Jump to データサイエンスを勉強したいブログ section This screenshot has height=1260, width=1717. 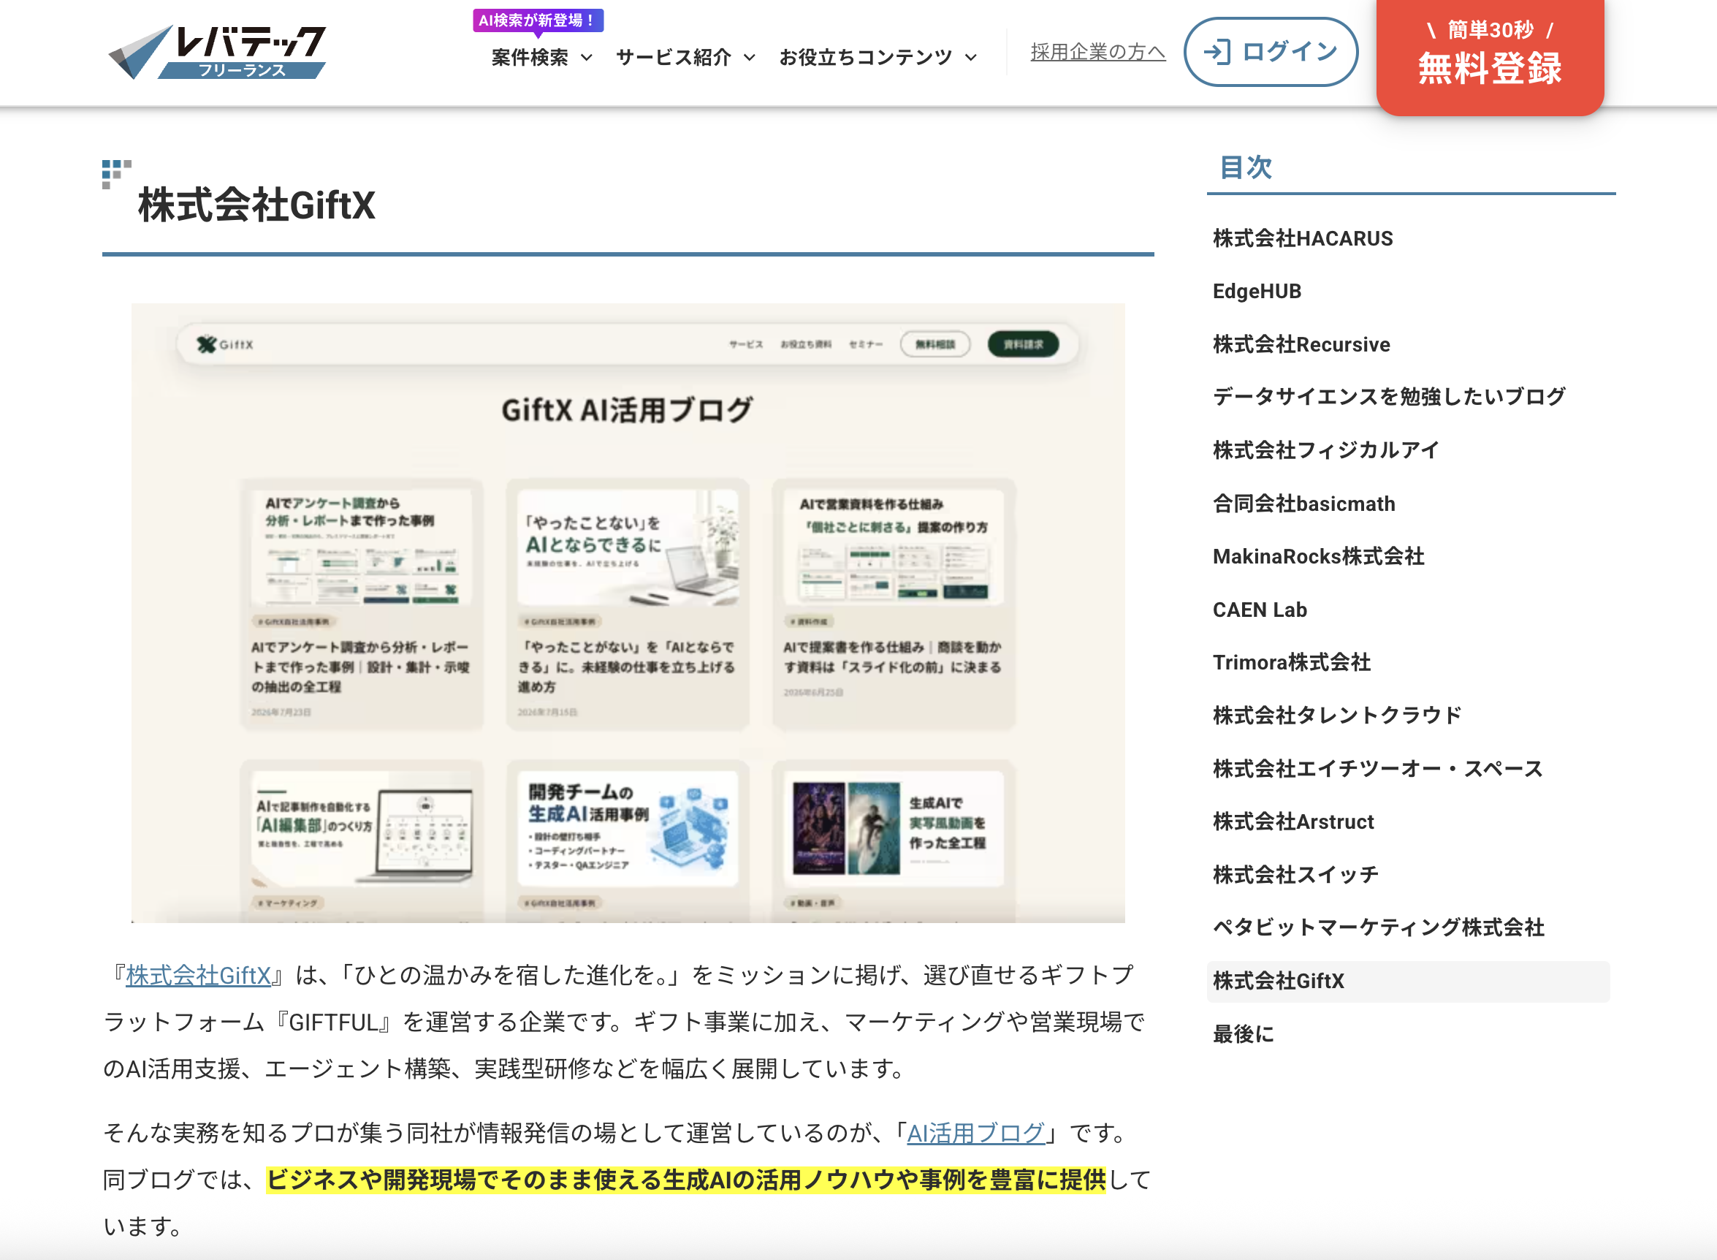pos(1388,397)
